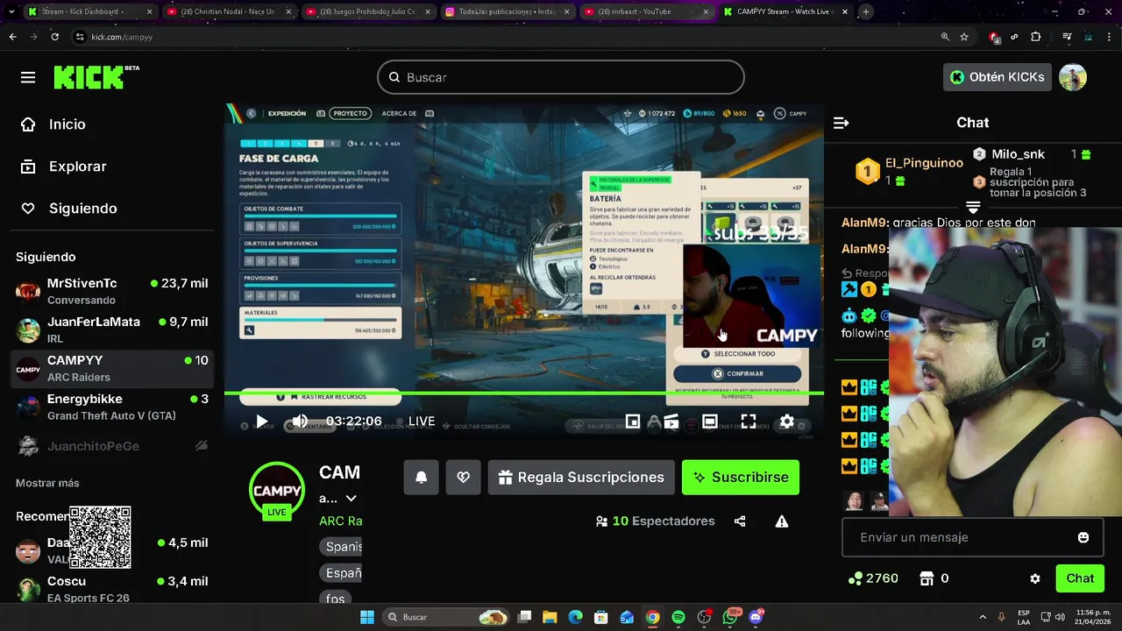This screenshot has height=631, width=1122.
Task: Collapse the chat panel with arrow icon
Action: point(841,123)
